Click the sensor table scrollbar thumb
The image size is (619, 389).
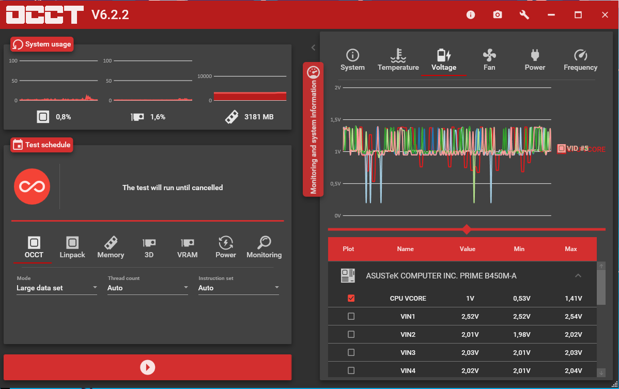pos(601,287)
